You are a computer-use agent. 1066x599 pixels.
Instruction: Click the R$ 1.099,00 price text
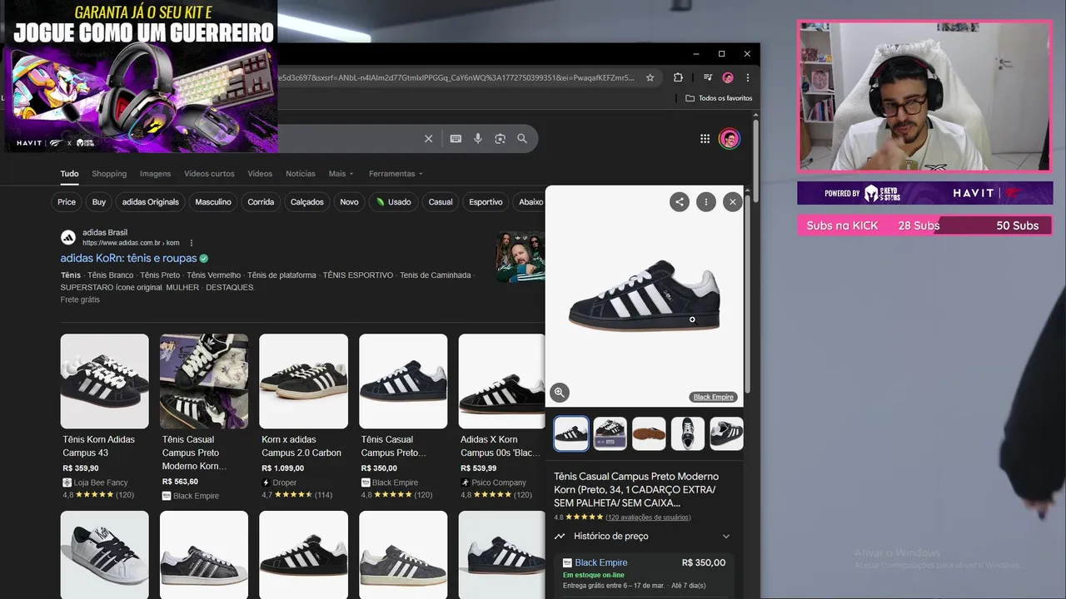[283, 468]
